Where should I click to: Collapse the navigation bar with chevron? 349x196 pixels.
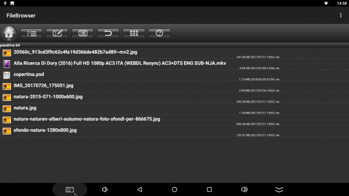[x=279, y=190]
